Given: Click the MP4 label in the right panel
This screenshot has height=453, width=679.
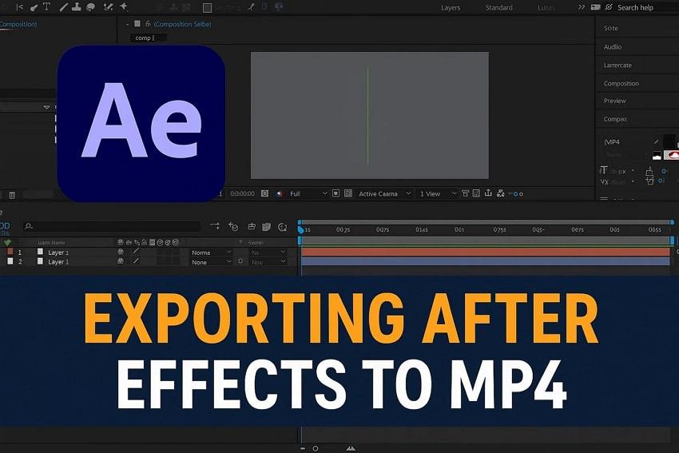Looking at the screenshot, I should [x=611, y=142].
